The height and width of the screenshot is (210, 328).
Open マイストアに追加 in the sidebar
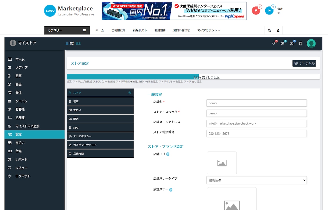[x=34, y=126]
